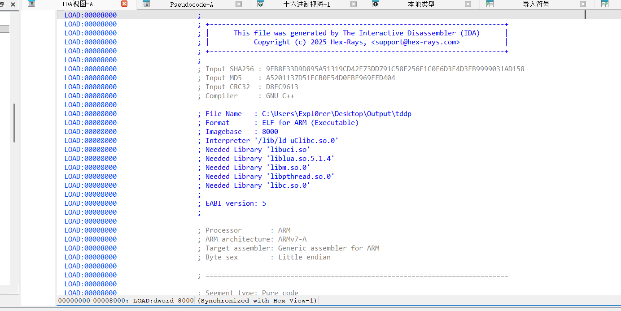Click the 导入符号 tab icon
The image size is (621, 311).
click(x=490, y=4)
